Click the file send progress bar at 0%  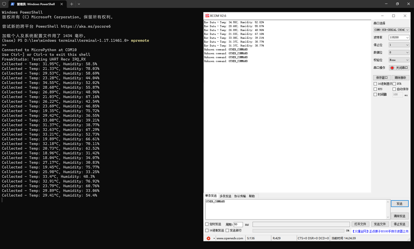pyautogui.click(x=298, y=231)
